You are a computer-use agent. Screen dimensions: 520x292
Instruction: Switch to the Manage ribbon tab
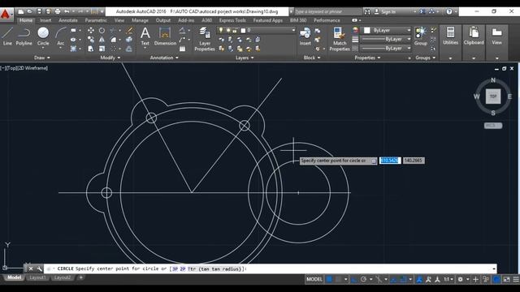pos(140,20)
